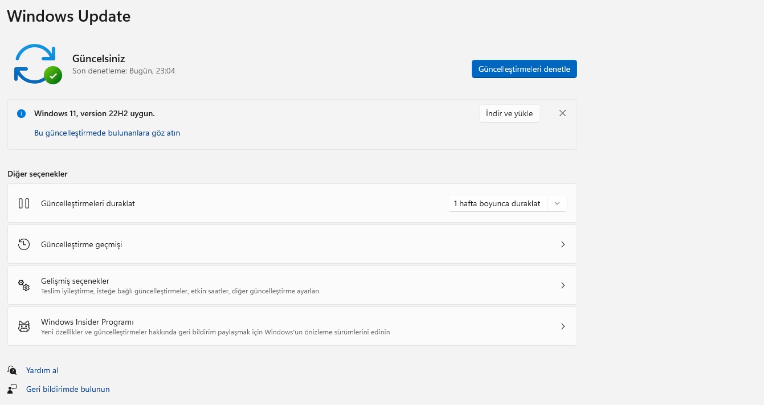This screenshot has height=405, width=764.
Task: Expand Güncelleştirme geçmişi with its chevron
Action: [x=563, y=244]
